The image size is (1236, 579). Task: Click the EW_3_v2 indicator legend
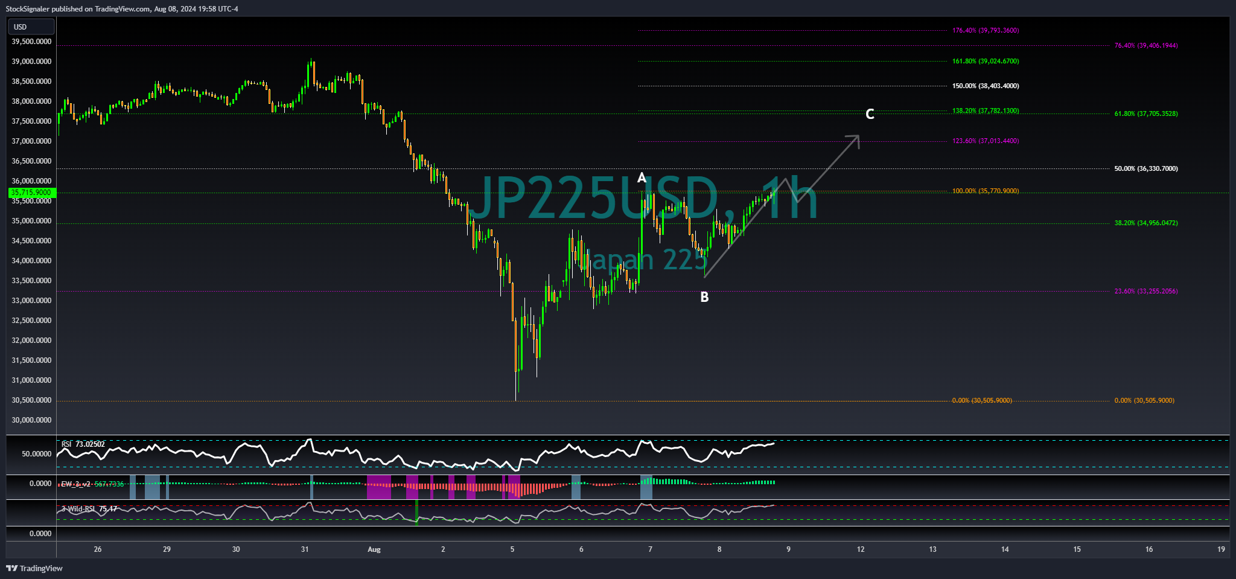coord(92,484)
